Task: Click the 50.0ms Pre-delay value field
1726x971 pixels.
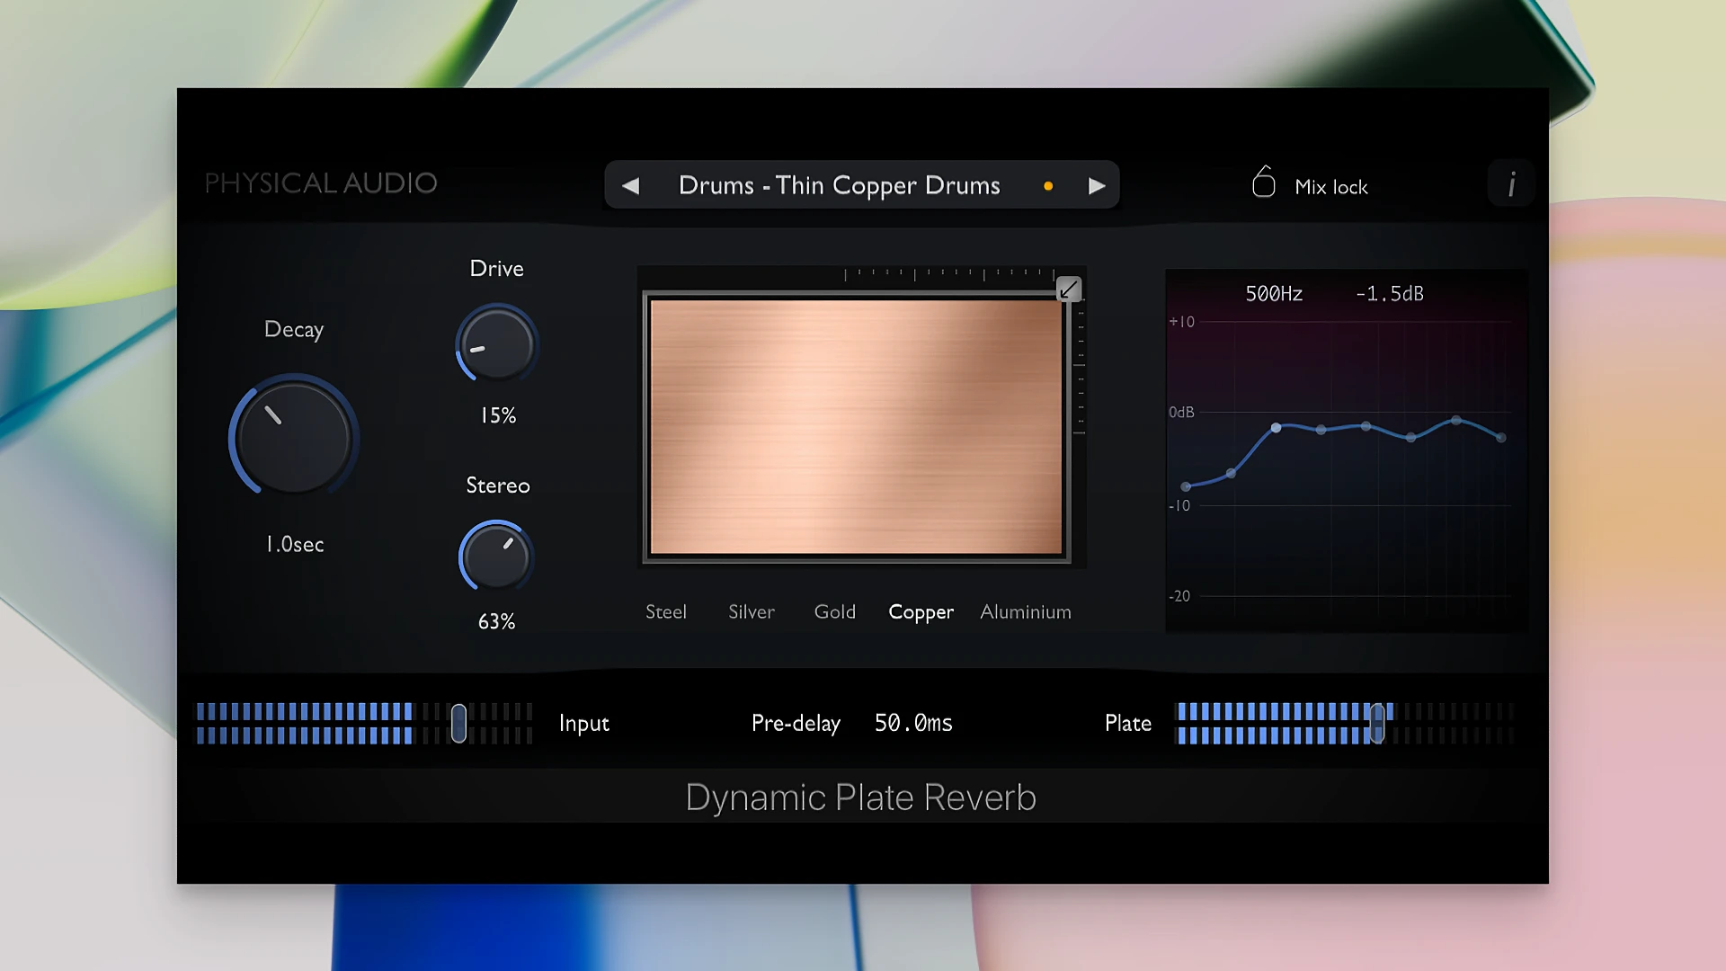Action: pyautogui.click(x=913, y=723)
